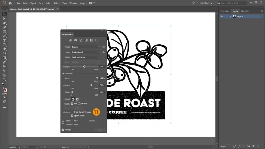Image resolution: width=265 pixels, height=149 pixels.
Task: Switch to the Properties tab
Action: pos(225,11)
